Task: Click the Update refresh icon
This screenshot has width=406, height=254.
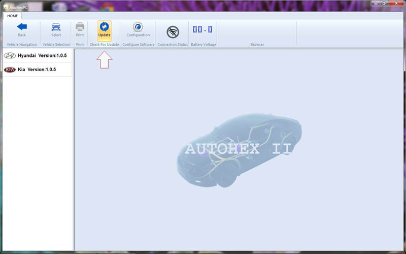Action: 105,26
